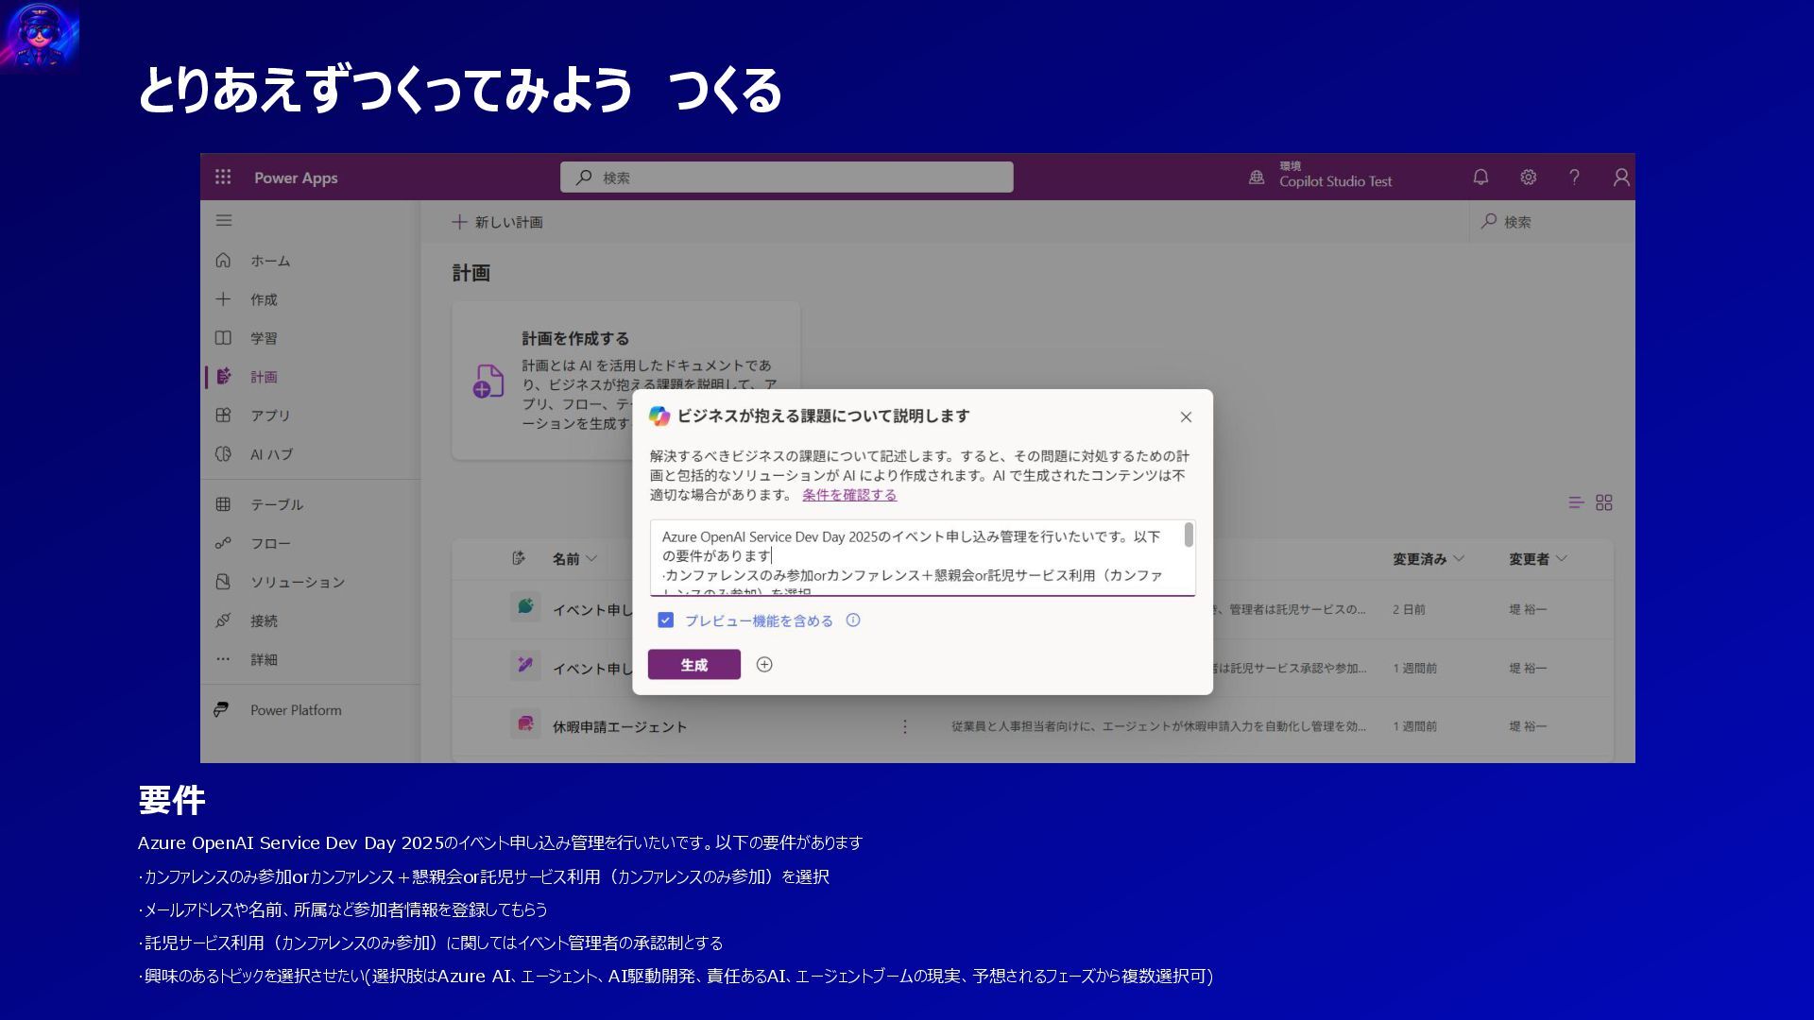Click the plan type header icon
Viewport: 1814px width, 1020px height.
pyautogui.click(x=519, y=558)
